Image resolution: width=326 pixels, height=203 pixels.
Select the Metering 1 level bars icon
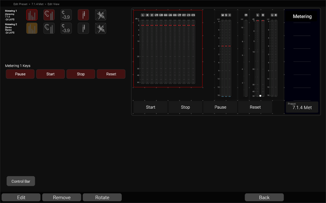click(x=32, y=15)
